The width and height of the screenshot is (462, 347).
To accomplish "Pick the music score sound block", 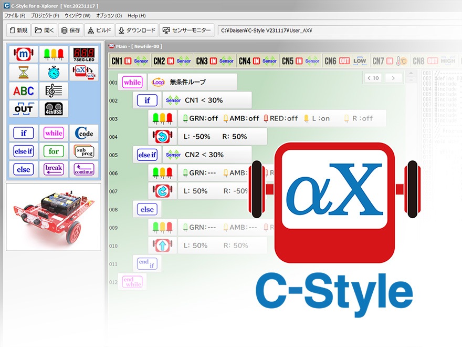I will point(54,91).
